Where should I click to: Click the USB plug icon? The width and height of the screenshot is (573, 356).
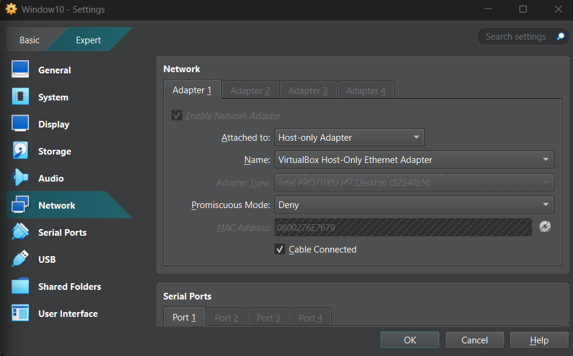[x=20, y=259]
